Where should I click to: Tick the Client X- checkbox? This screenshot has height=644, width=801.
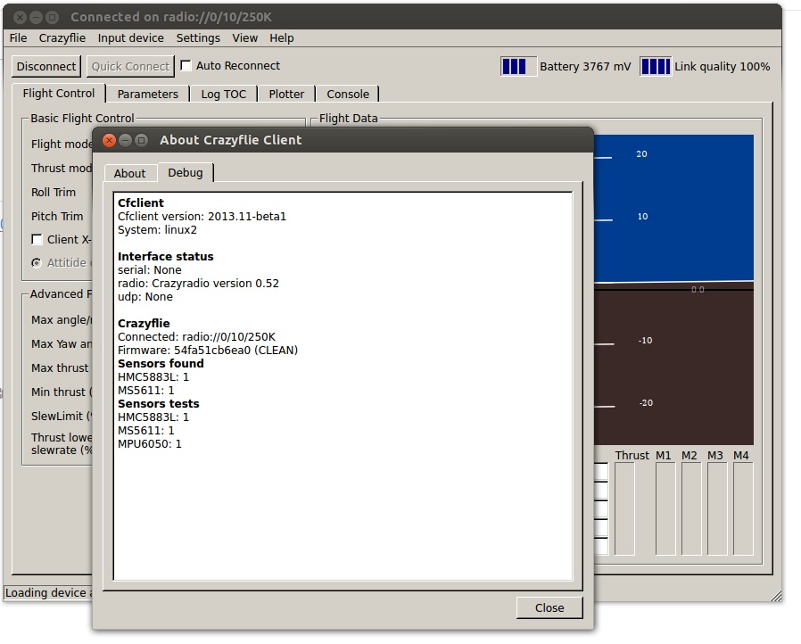(37, 240)
